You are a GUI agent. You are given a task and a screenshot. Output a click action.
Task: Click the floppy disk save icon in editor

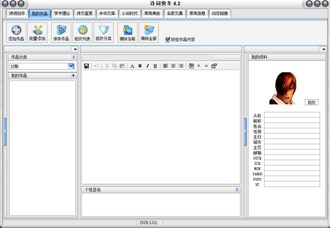(86, 66)
